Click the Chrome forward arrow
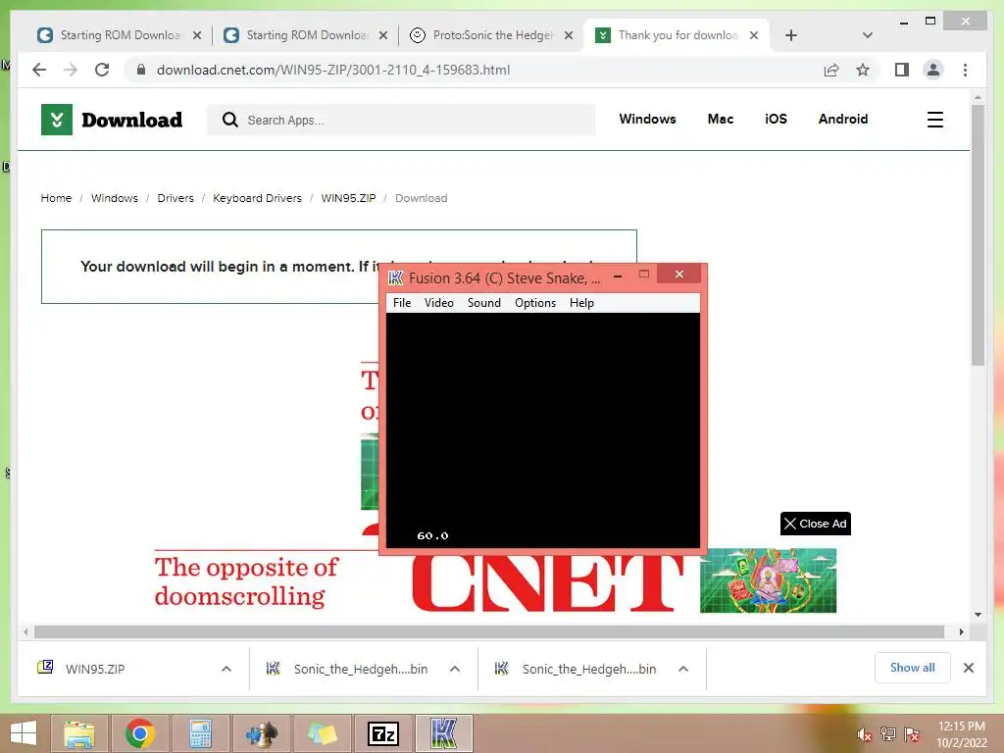 (x=71, y=70)
